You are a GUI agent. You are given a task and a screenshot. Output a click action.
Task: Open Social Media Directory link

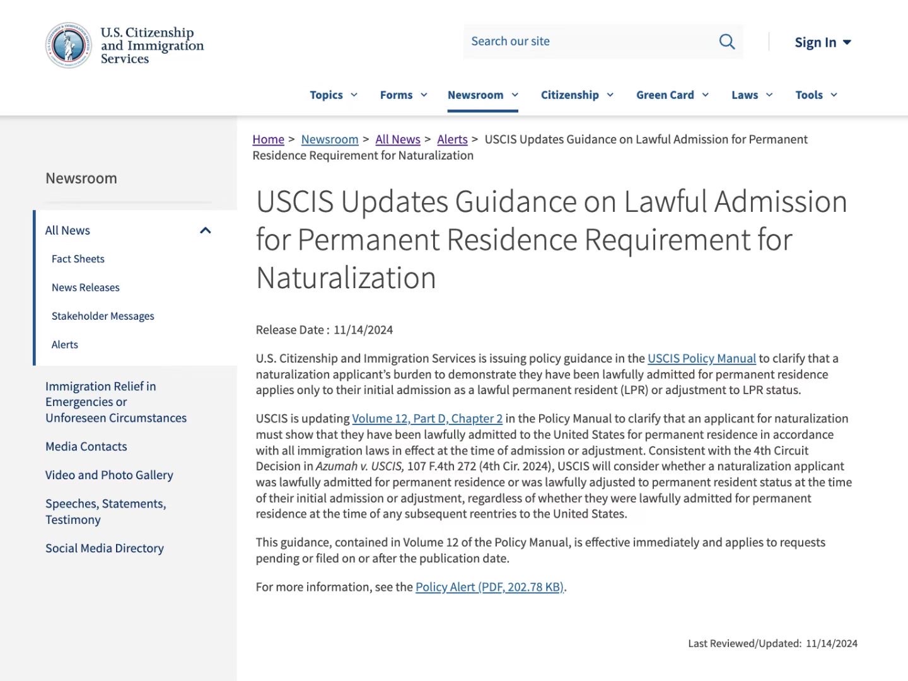click(105, 549)
